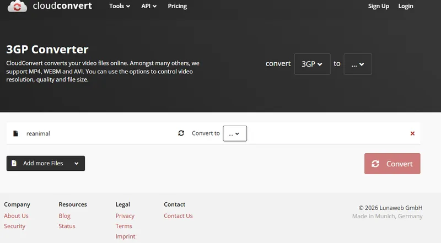Viewport: 441px width, 243px height.
Task: Click the cloudconvert brand name text
Action: [x=62, y=6]
